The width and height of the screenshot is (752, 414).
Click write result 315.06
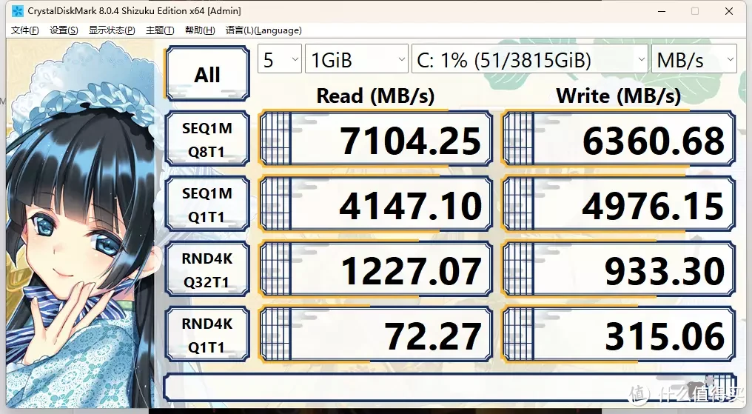coord(618,334)
